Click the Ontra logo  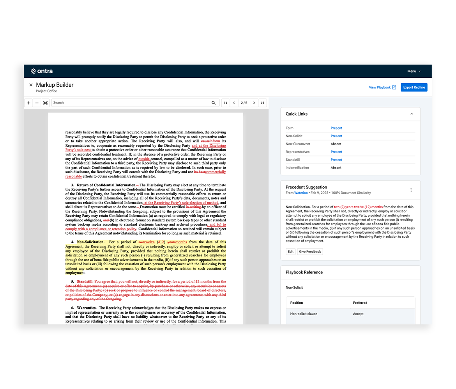(41, 71)
